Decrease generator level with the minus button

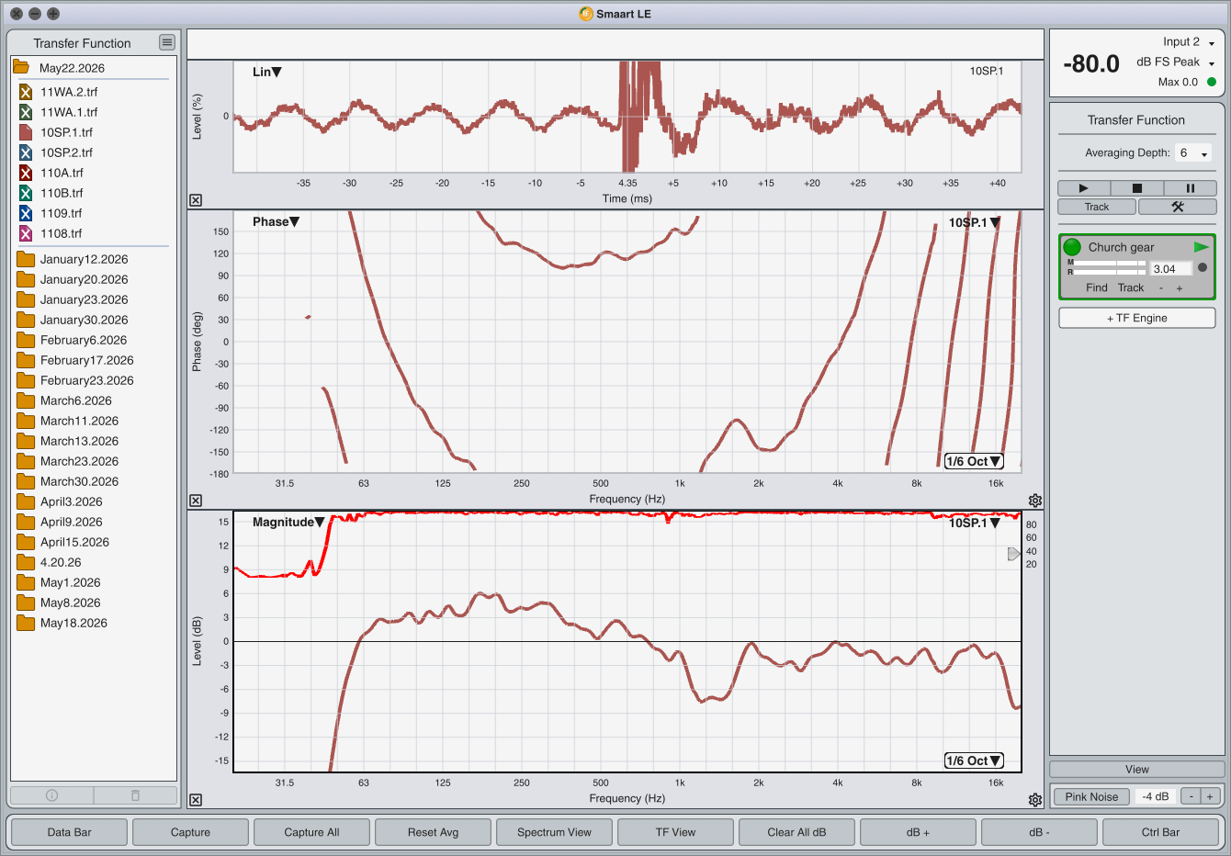click(x=1191, y=796)
